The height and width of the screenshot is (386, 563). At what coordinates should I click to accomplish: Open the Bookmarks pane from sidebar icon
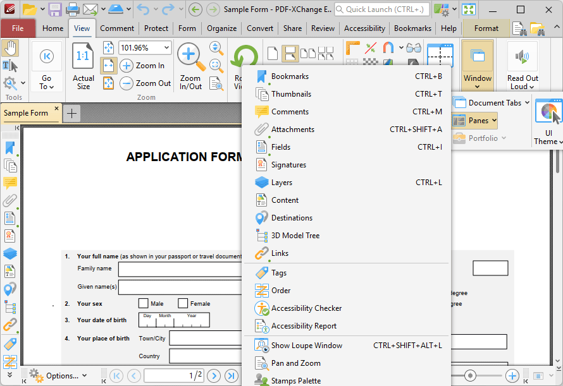10,148
